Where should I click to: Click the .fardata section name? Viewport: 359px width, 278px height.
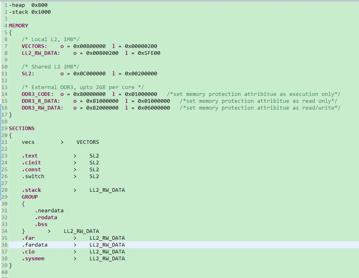coord(35,245)
